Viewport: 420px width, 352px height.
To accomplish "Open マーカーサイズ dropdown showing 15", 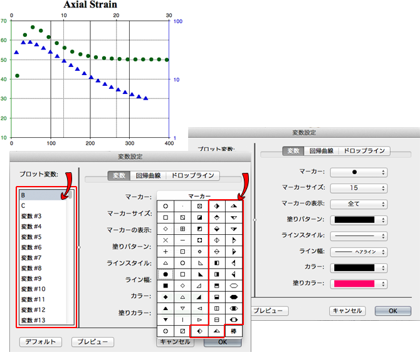I will (x=359, y=188).
